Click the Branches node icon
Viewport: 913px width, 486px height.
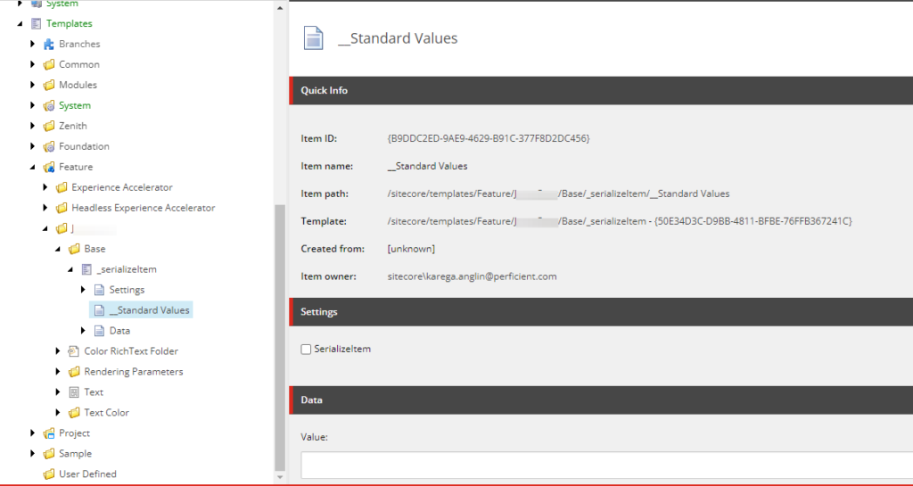click(49, 44)
